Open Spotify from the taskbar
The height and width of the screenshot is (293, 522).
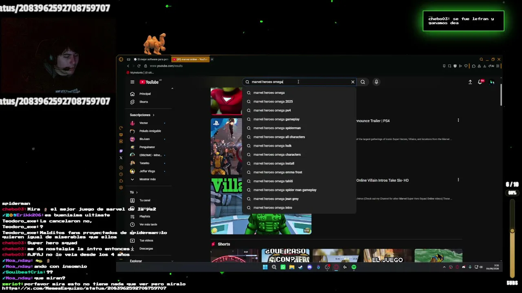coord(354,267)
